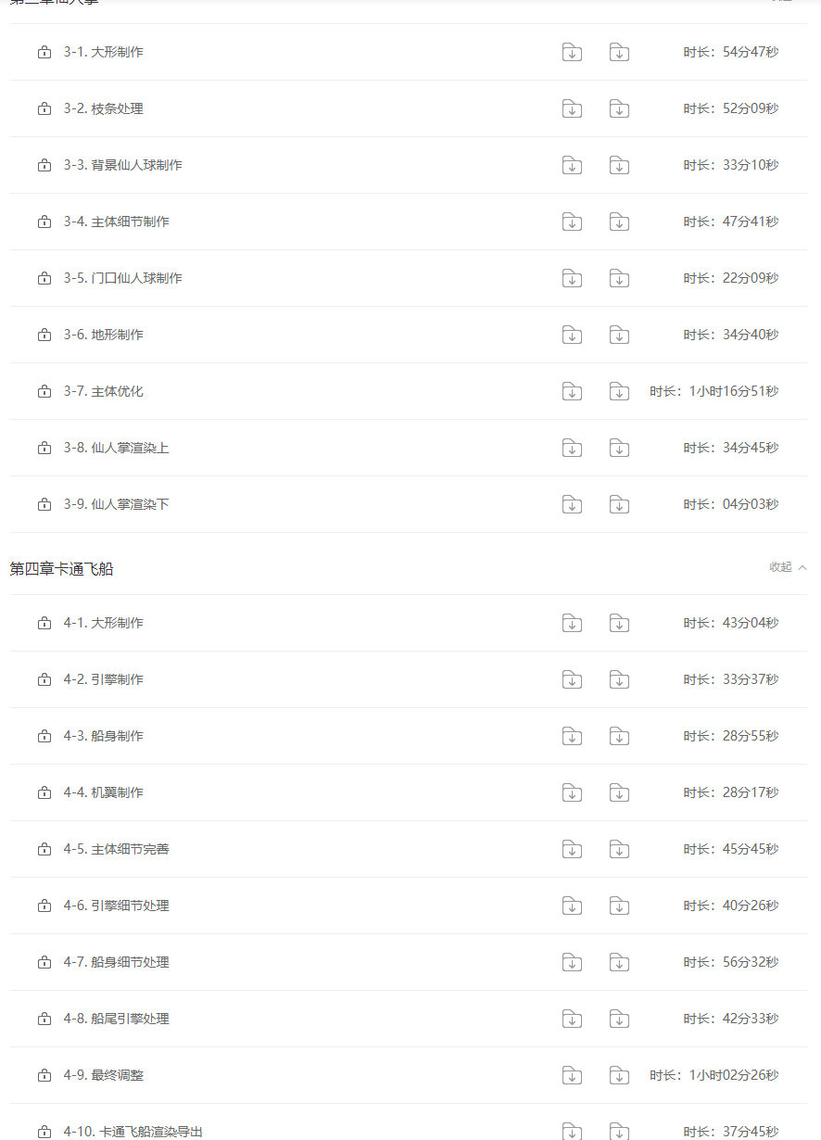This screenshot has height=1140, width=821.
Task: Click right download folder icon for 3-7. 主体优化
Action: [619, 392]
